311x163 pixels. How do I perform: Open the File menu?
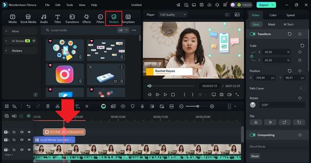[x=47, y=5]
